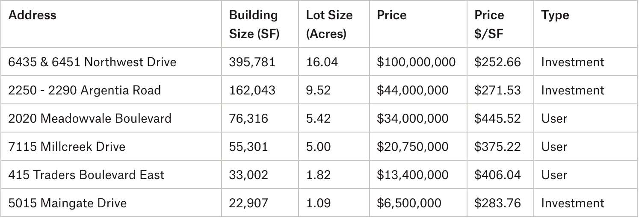Select the Lot Size (Acres) header
639x218 pixels.
(x=329, y=24)
